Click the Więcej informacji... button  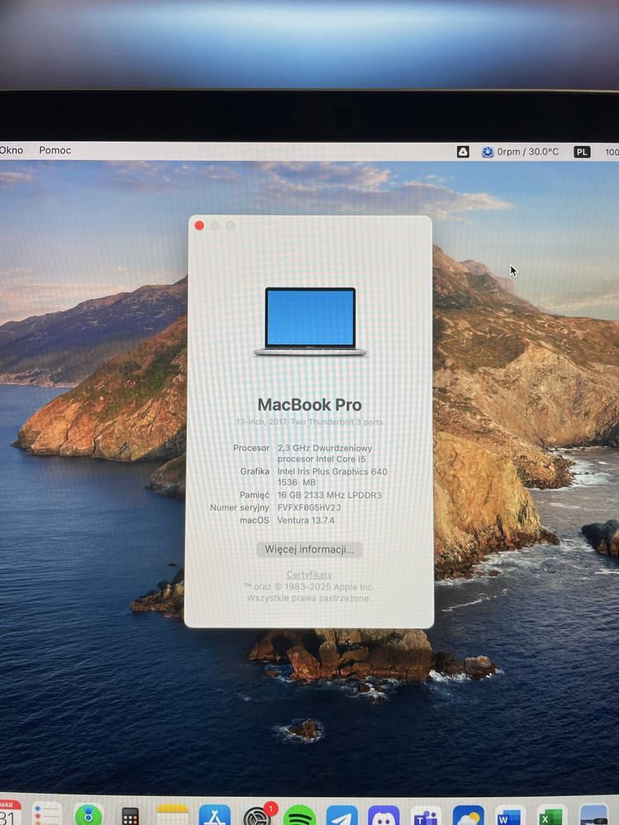[309, 549]
